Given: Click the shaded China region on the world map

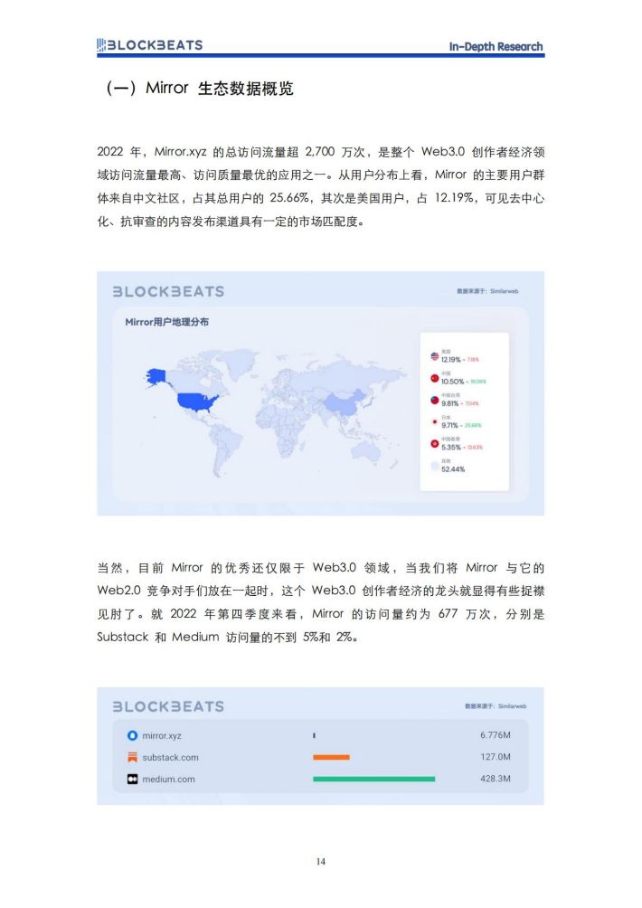Looking at the screenshot, I should 346,402.
